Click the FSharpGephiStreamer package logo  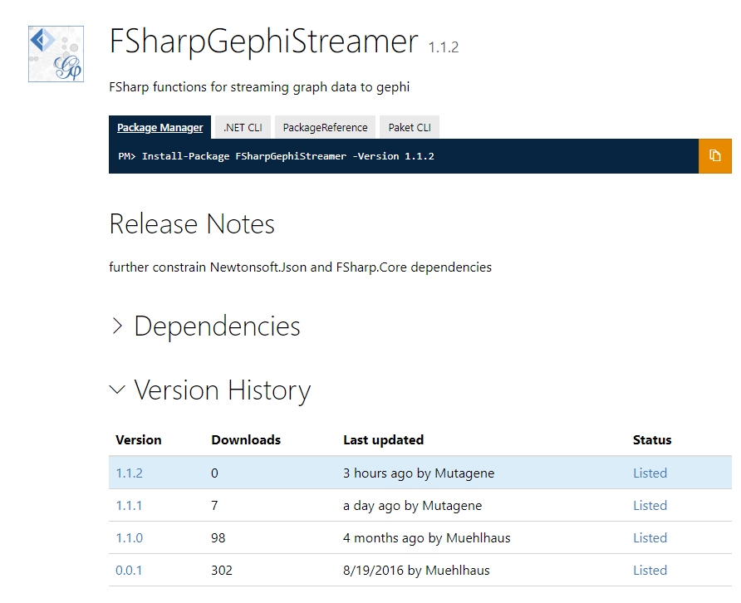tap(55, 53)
